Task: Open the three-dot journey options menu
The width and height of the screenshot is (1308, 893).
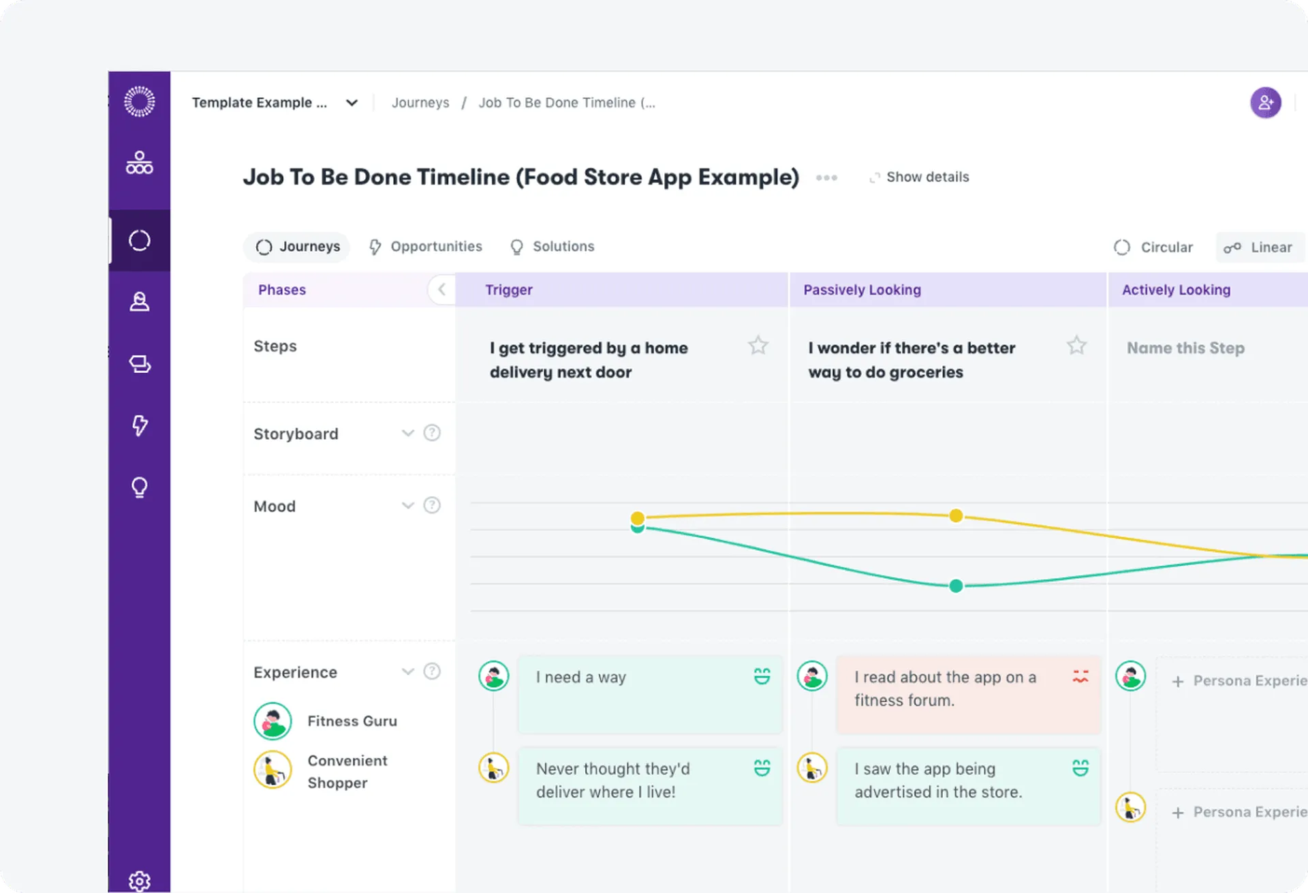Action: [x=826, y=177]
